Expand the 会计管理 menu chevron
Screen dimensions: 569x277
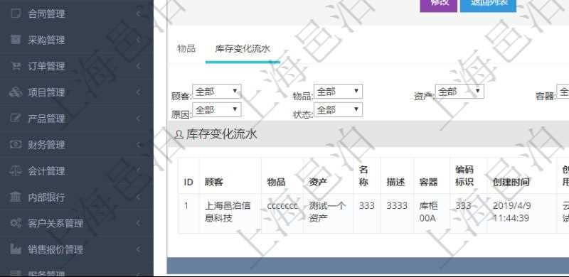pos(139,170)
